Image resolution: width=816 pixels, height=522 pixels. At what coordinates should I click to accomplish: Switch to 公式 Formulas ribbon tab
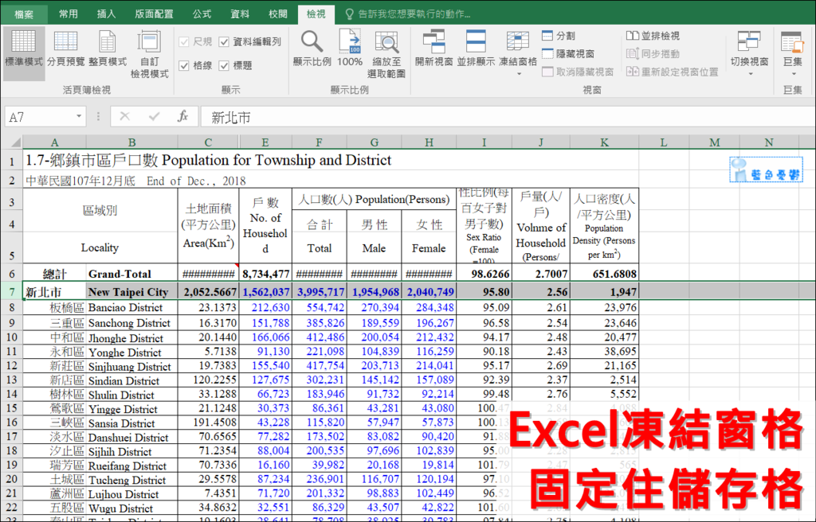[x=202, y=14]
